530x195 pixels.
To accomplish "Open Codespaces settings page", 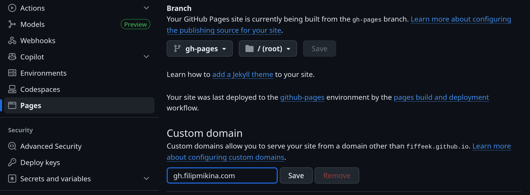I will pos(79,89).
